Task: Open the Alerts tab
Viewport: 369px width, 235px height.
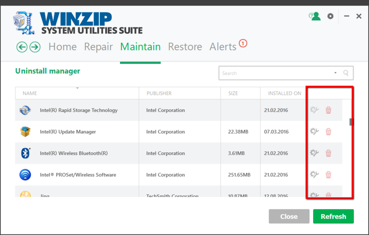Action: [223, 46]
